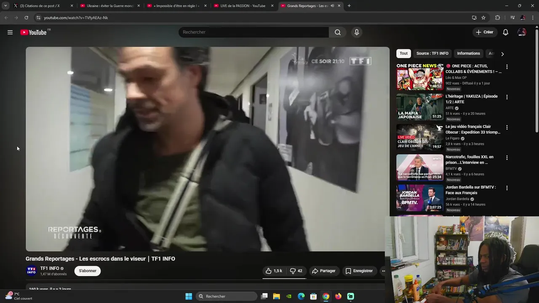View site information icon in address bar
This screenshot has width=539, height=303.
click(38, 18)
